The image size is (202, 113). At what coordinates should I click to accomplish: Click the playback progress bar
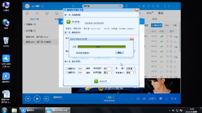(x=77, y=101)
